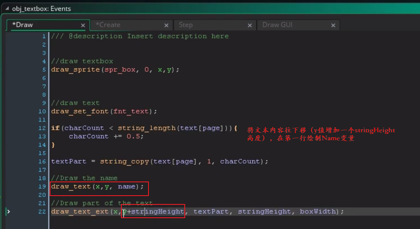Click the spr_box argument on line 5
The width and height of the screenshot is (420, 229).
click(120, 70)
